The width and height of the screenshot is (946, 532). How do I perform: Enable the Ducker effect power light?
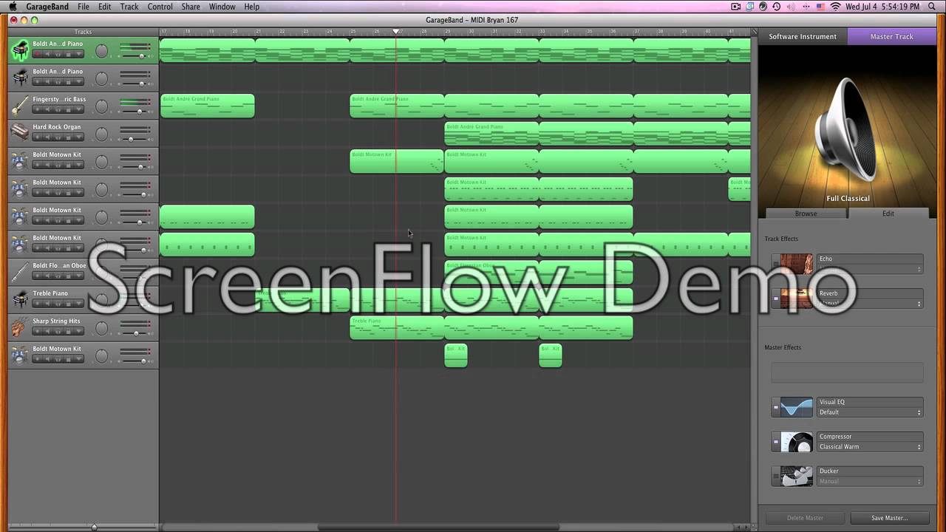[776, 476]
